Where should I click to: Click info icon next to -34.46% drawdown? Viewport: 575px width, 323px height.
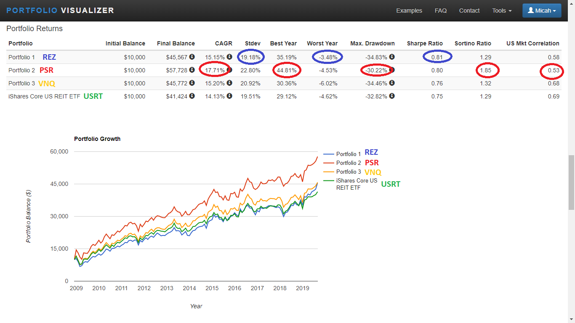(x=392, y=83)
